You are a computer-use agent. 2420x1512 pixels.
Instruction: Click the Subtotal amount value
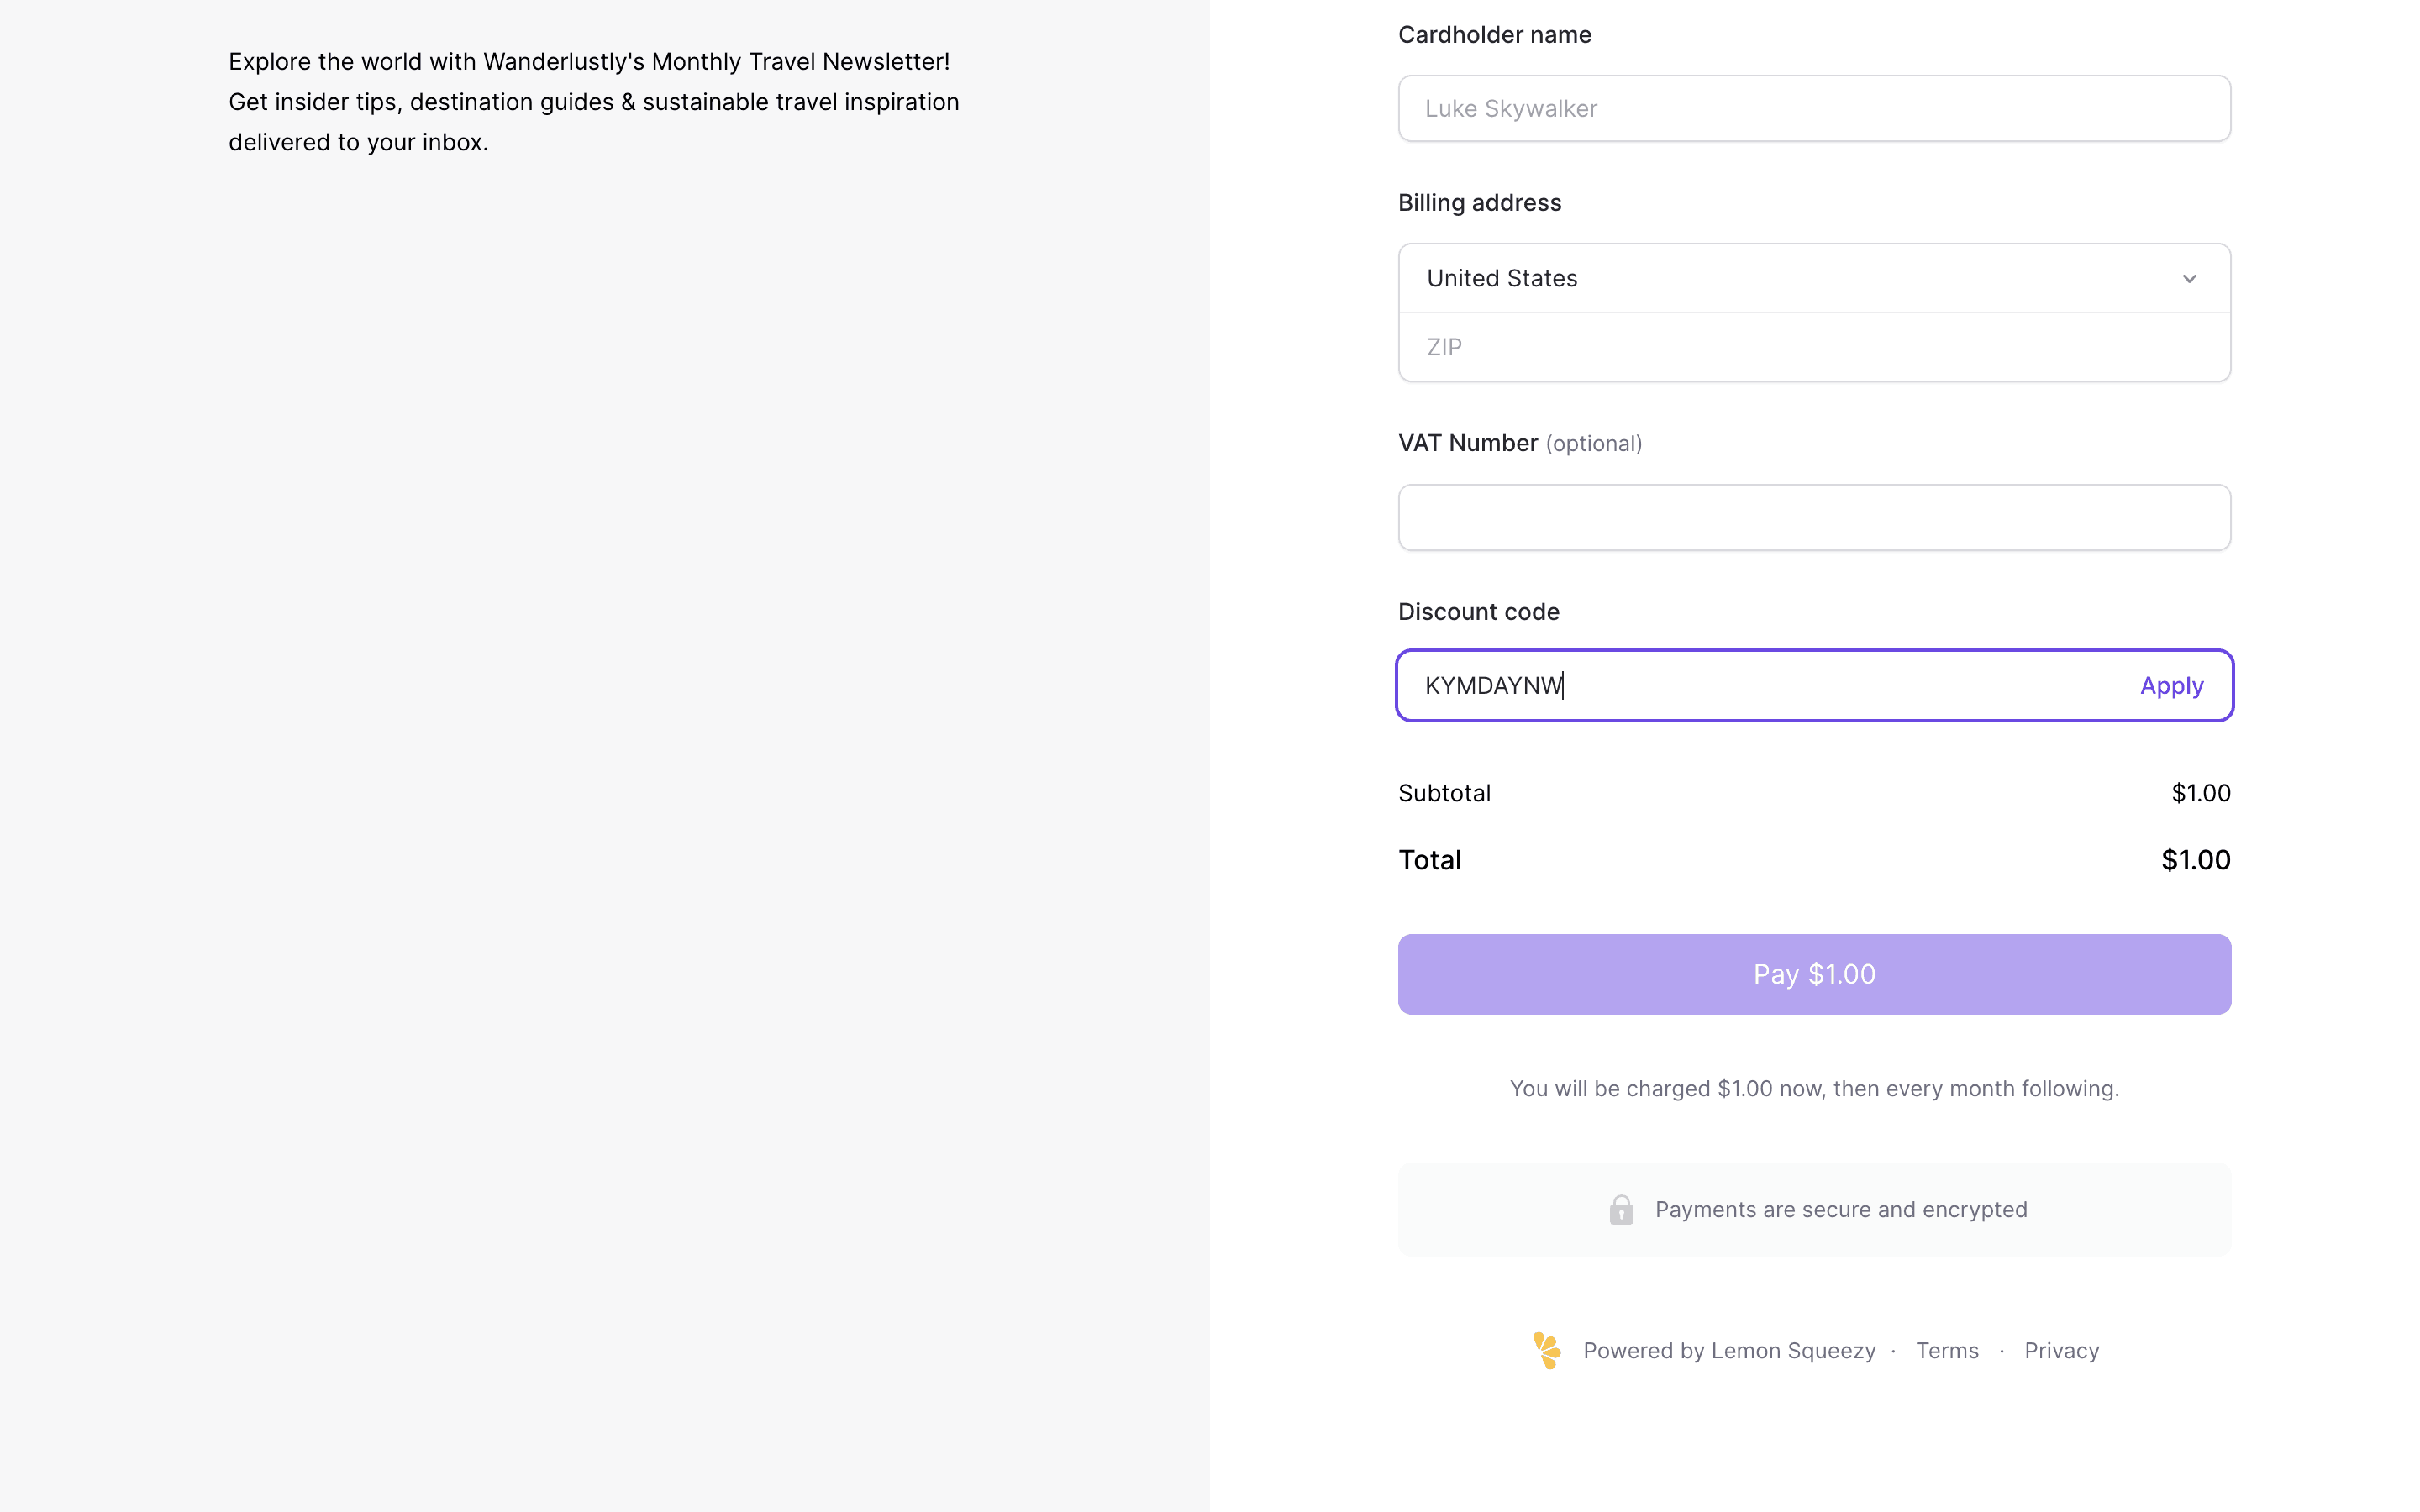tap(2200, 793)
